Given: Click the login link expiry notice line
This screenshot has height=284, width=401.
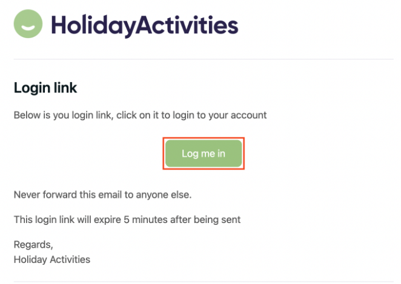Looking at the screenshot, I should (x=127, y=219).
